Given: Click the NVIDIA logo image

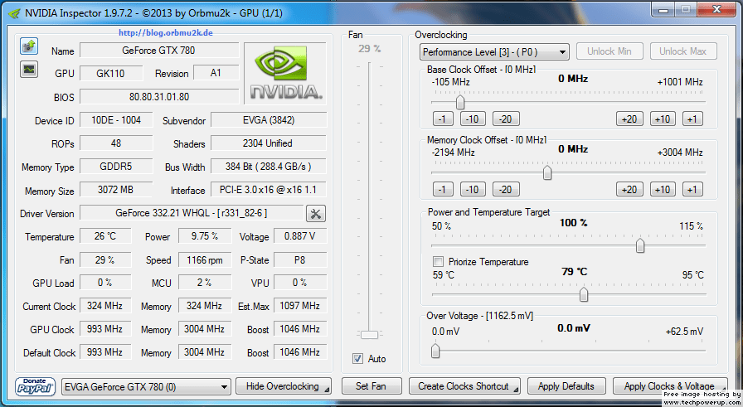Looking at the screenshot, I should 284,74.
